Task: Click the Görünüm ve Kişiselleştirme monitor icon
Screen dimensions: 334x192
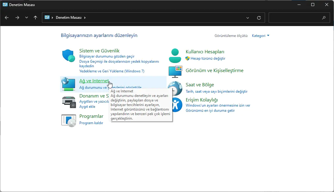Action: [175, 71]
